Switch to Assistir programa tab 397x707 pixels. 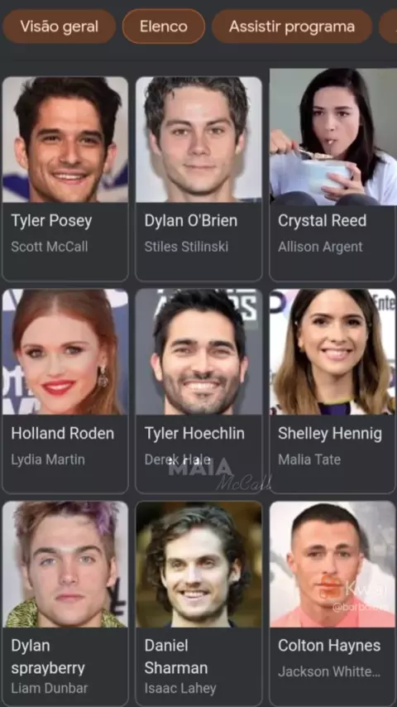coord(292,26)
